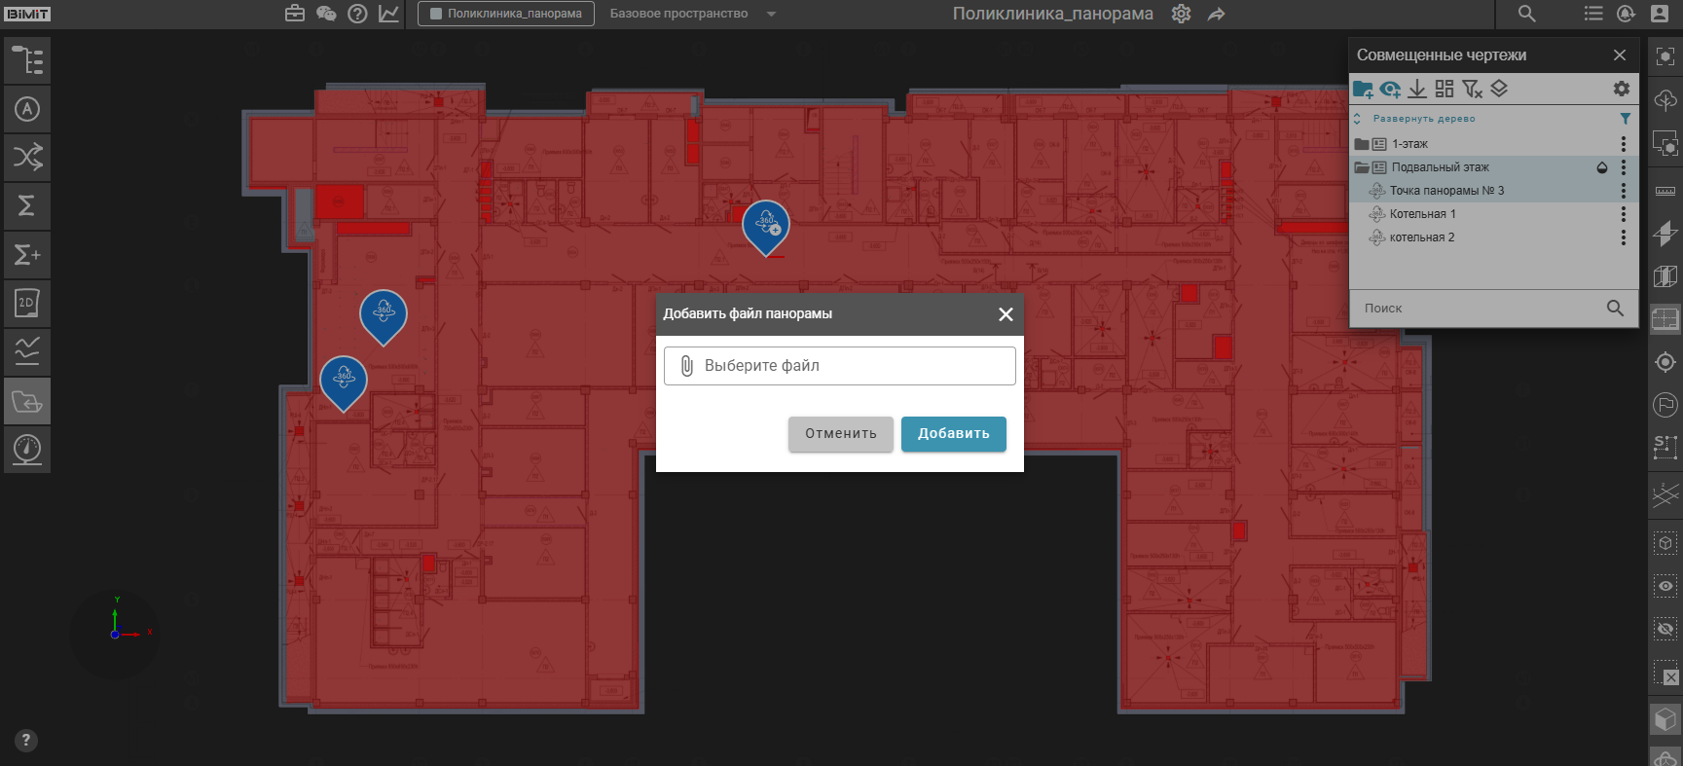Select the shuffle/collisions tool in left sidebar
The width and height of the screenshot is (1683, 766).
[x=27, y=158]
